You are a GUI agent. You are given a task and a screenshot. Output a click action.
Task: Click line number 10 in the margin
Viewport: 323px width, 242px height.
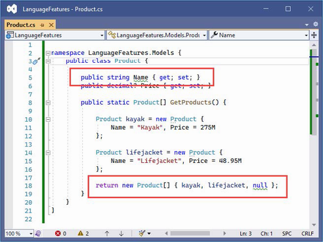(28, 120)
